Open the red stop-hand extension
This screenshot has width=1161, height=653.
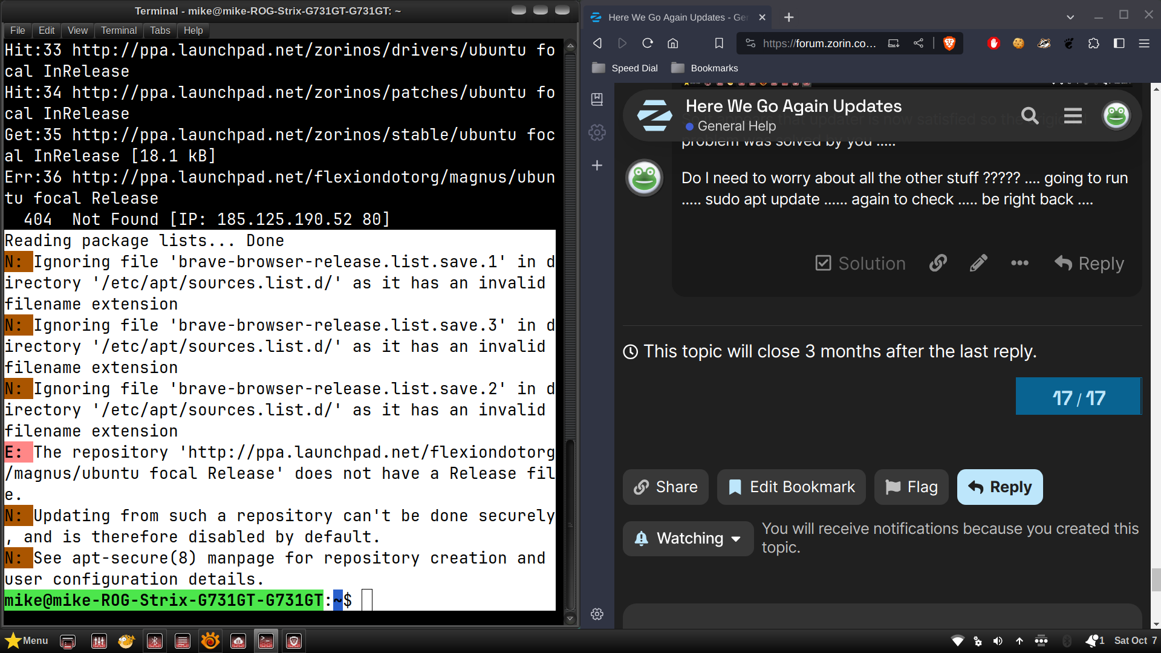point(994,43)
